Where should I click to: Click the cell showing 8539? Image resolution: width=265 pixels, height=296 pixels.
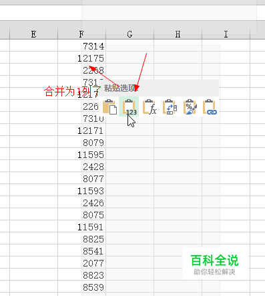point(81,287)
